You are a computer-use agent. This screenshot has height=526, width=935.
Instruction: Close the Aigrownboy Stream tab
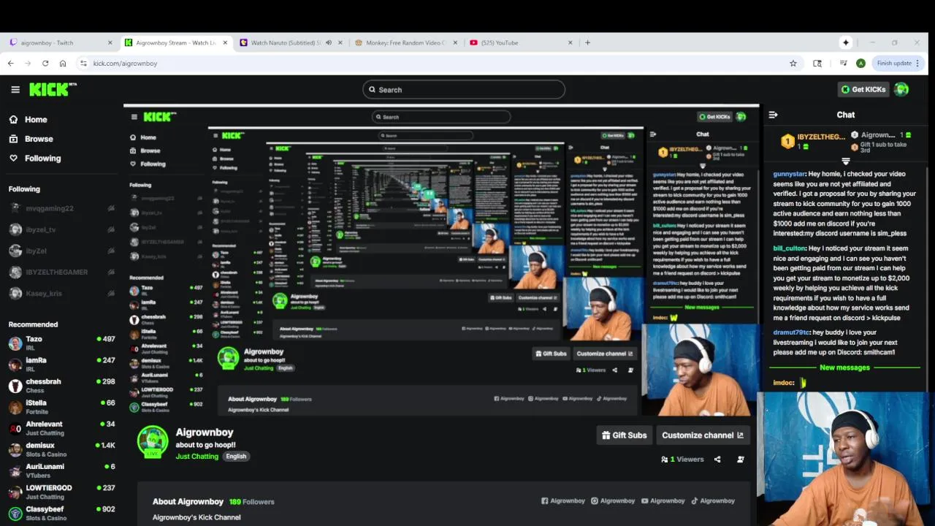pos(225,42)
